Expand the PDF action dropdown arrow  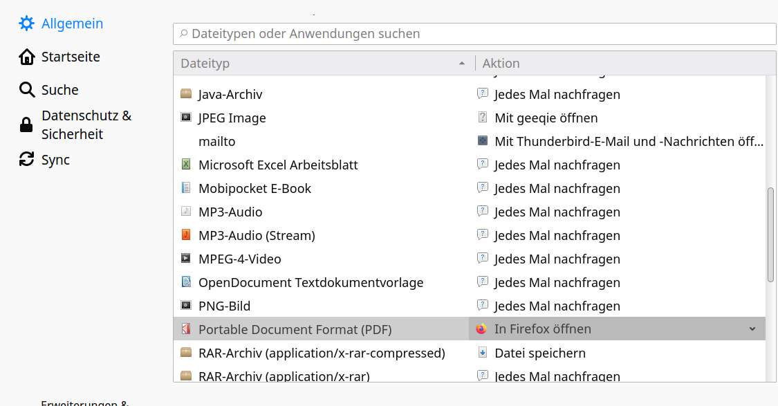click(x=752, y=329)
